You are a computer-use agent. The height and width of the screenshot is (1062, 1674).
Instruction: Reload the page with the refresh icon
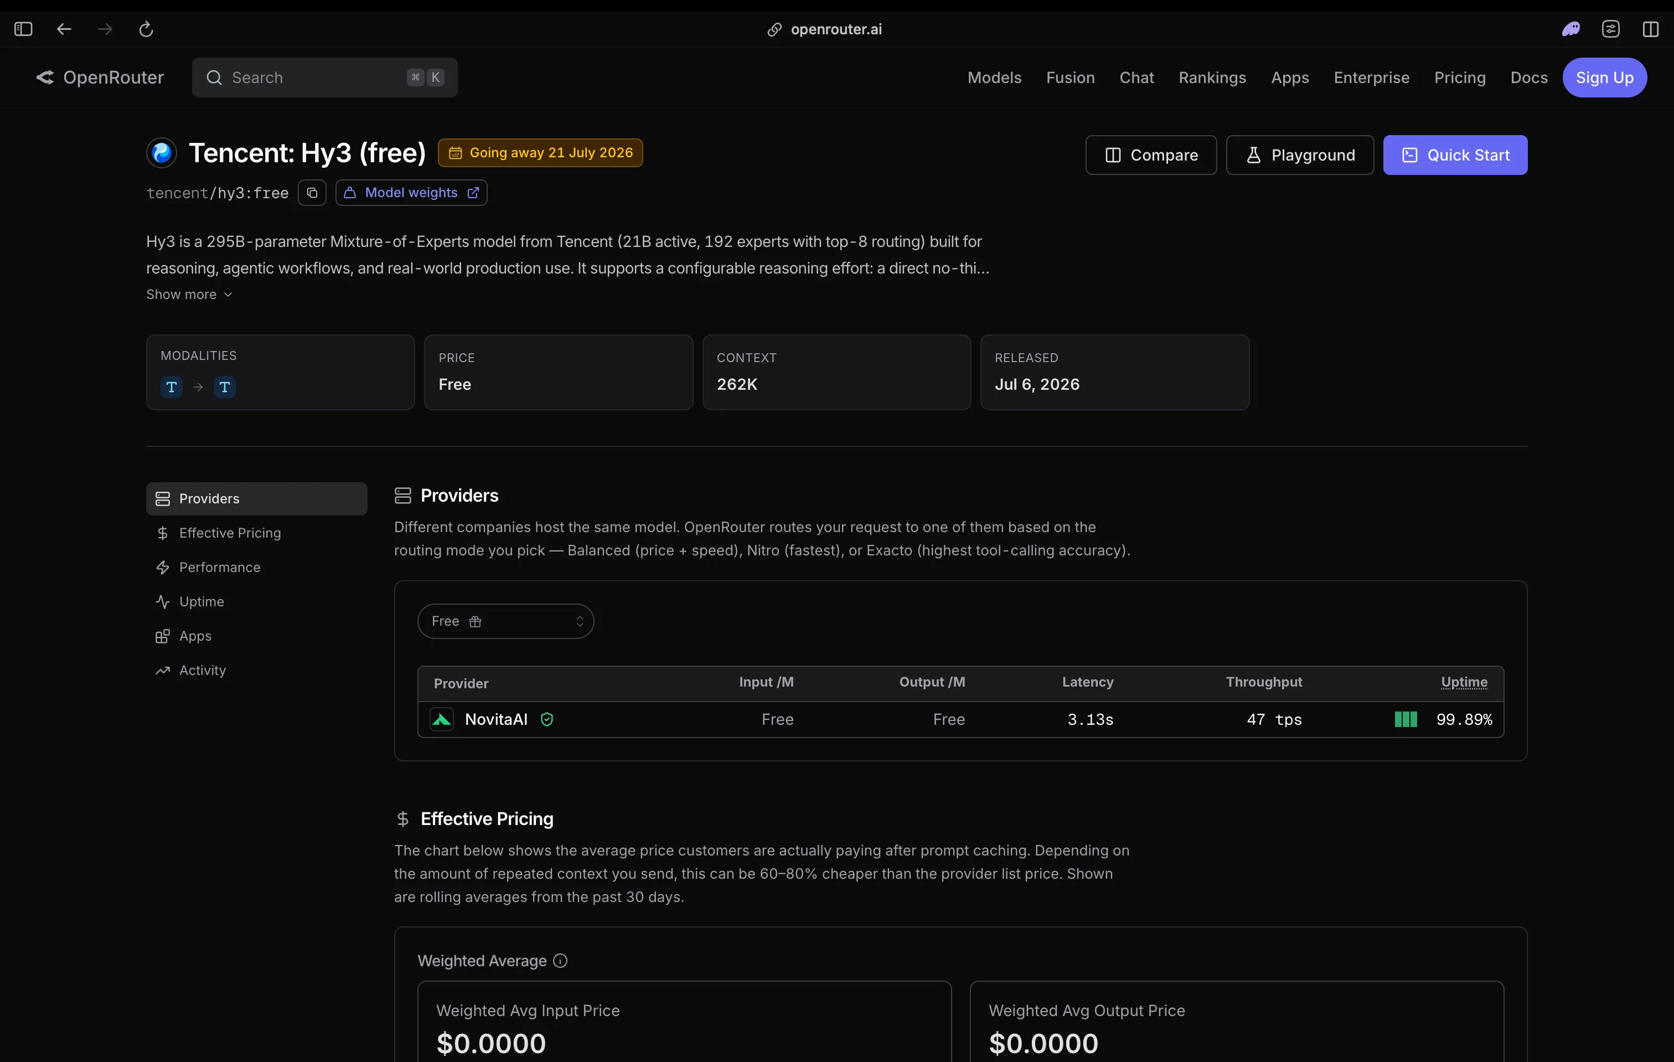pos(146,28)
